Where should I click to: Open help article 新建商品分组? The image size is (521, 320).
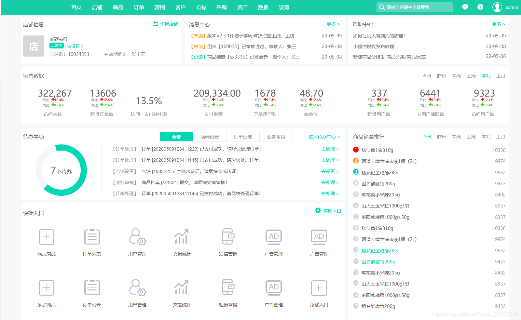tap(390, 57)
